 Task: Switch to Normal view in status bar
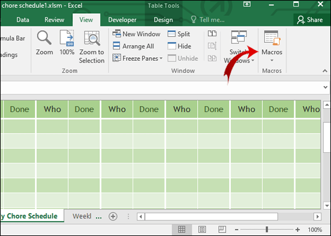181,229
